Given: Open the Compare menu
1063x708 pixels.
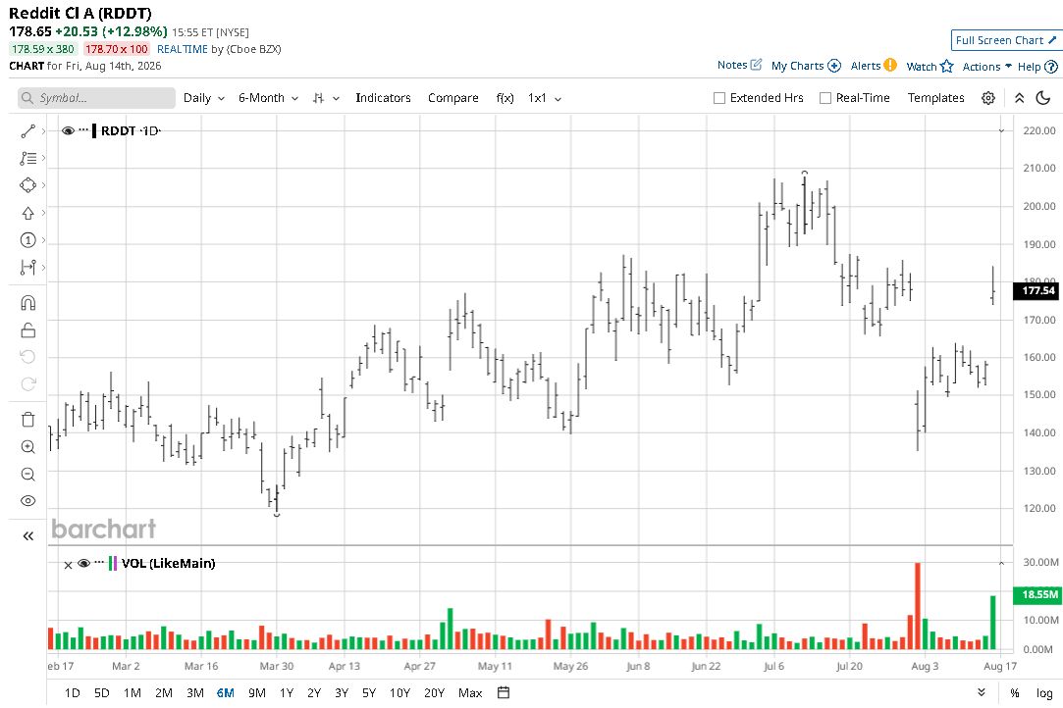Looking at the screenshot, I should 452,98.
